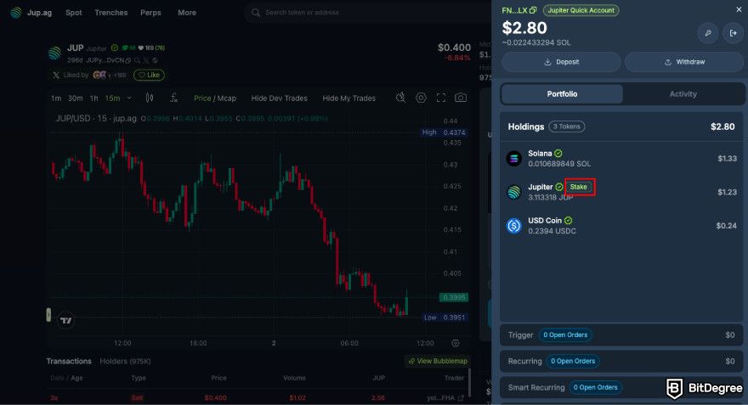The image size is (748, 405).
Task: Click the High 0.4374 price marker
Action: point(444,132)
